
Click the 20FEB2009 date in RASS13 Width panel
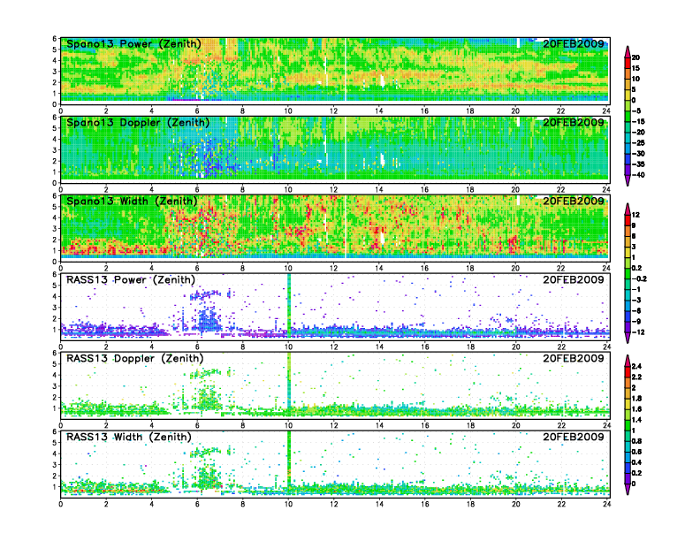[x=574, y=437]
